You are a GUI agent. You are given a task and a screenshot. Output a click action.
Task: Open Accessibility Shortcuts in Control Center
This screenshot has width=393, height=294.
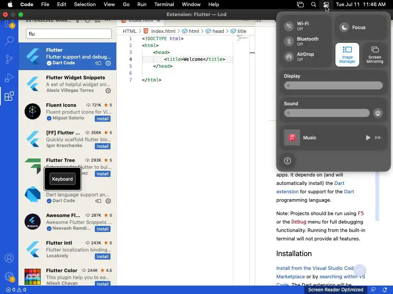[x=287, y=161]
